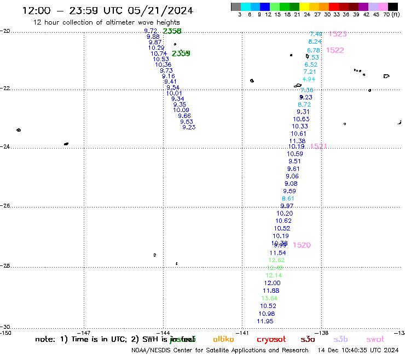Click the green value 12.14
405x355 pixels.
tap(274, 275)
